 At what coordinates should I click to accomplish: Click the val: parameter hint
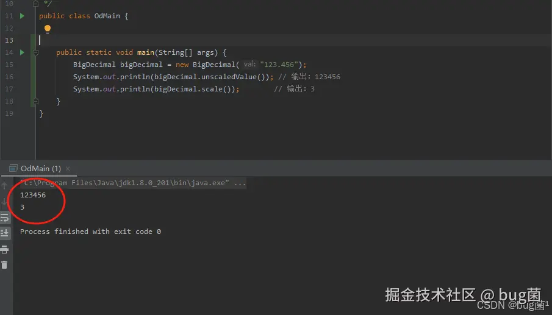tap(249, 65)
